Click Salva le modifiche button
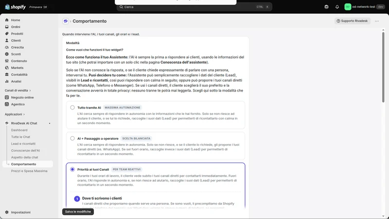This screenshot has width=389, height=219. click(x=78, y=212)
